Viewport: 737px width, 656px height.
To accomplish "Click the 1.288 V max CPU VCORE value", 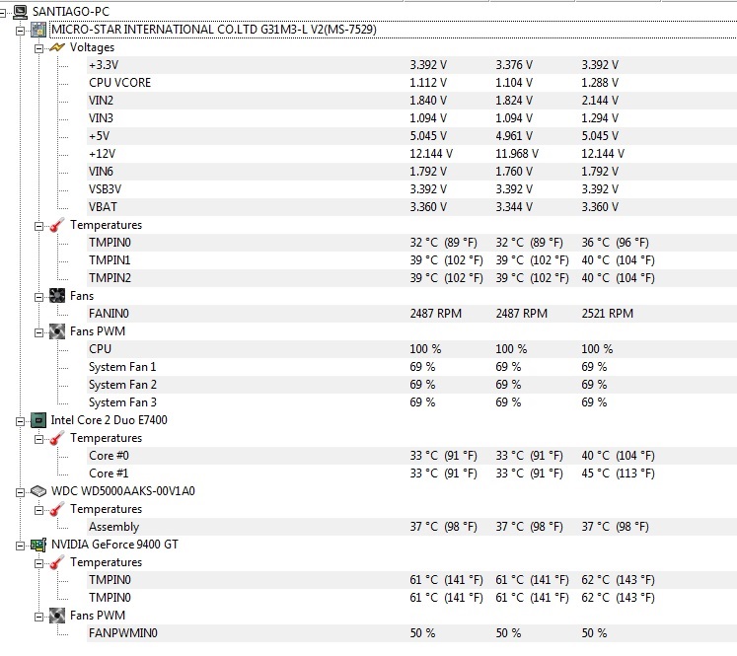I will [x=600, y=83].
